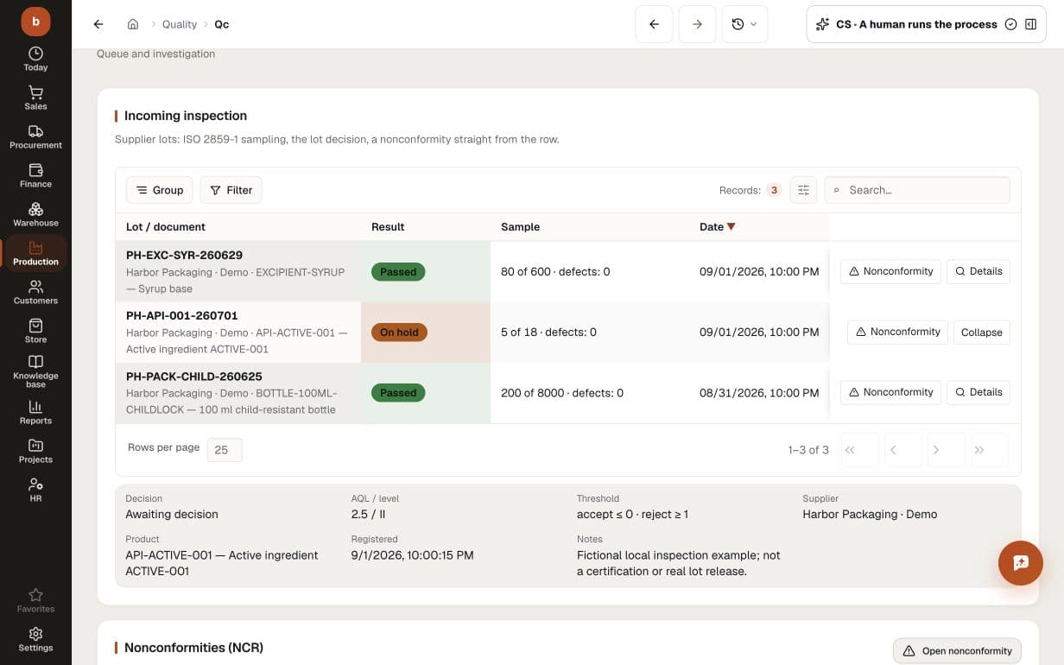Click the Group button
This screenshot has width=1064, height=665.
click(x=160, y=190)
